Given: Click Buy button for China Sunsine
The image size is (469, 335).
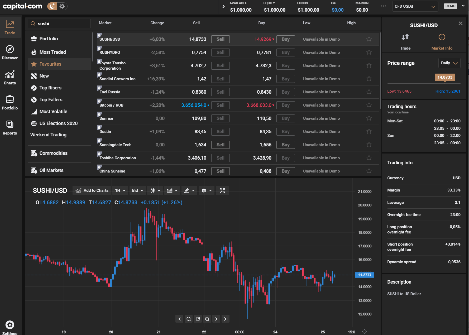Looking at the screenshot, I should 285,171.
